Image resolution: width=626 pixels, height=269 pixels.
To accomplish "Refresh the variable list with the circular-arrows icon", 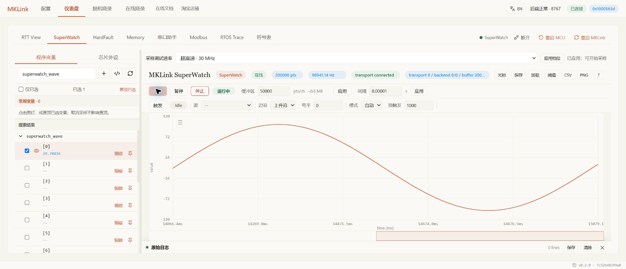I will pyautogui.click(x=130, y=74).
